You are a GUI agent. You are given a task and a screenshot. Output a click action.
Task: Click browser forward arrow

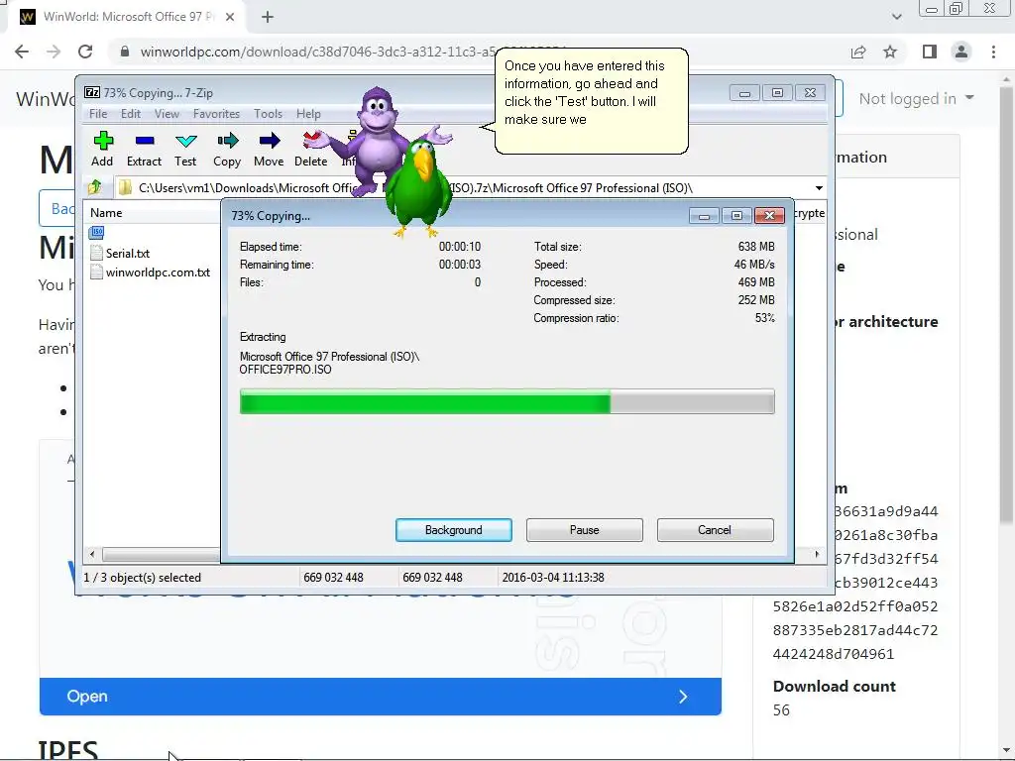54,52
